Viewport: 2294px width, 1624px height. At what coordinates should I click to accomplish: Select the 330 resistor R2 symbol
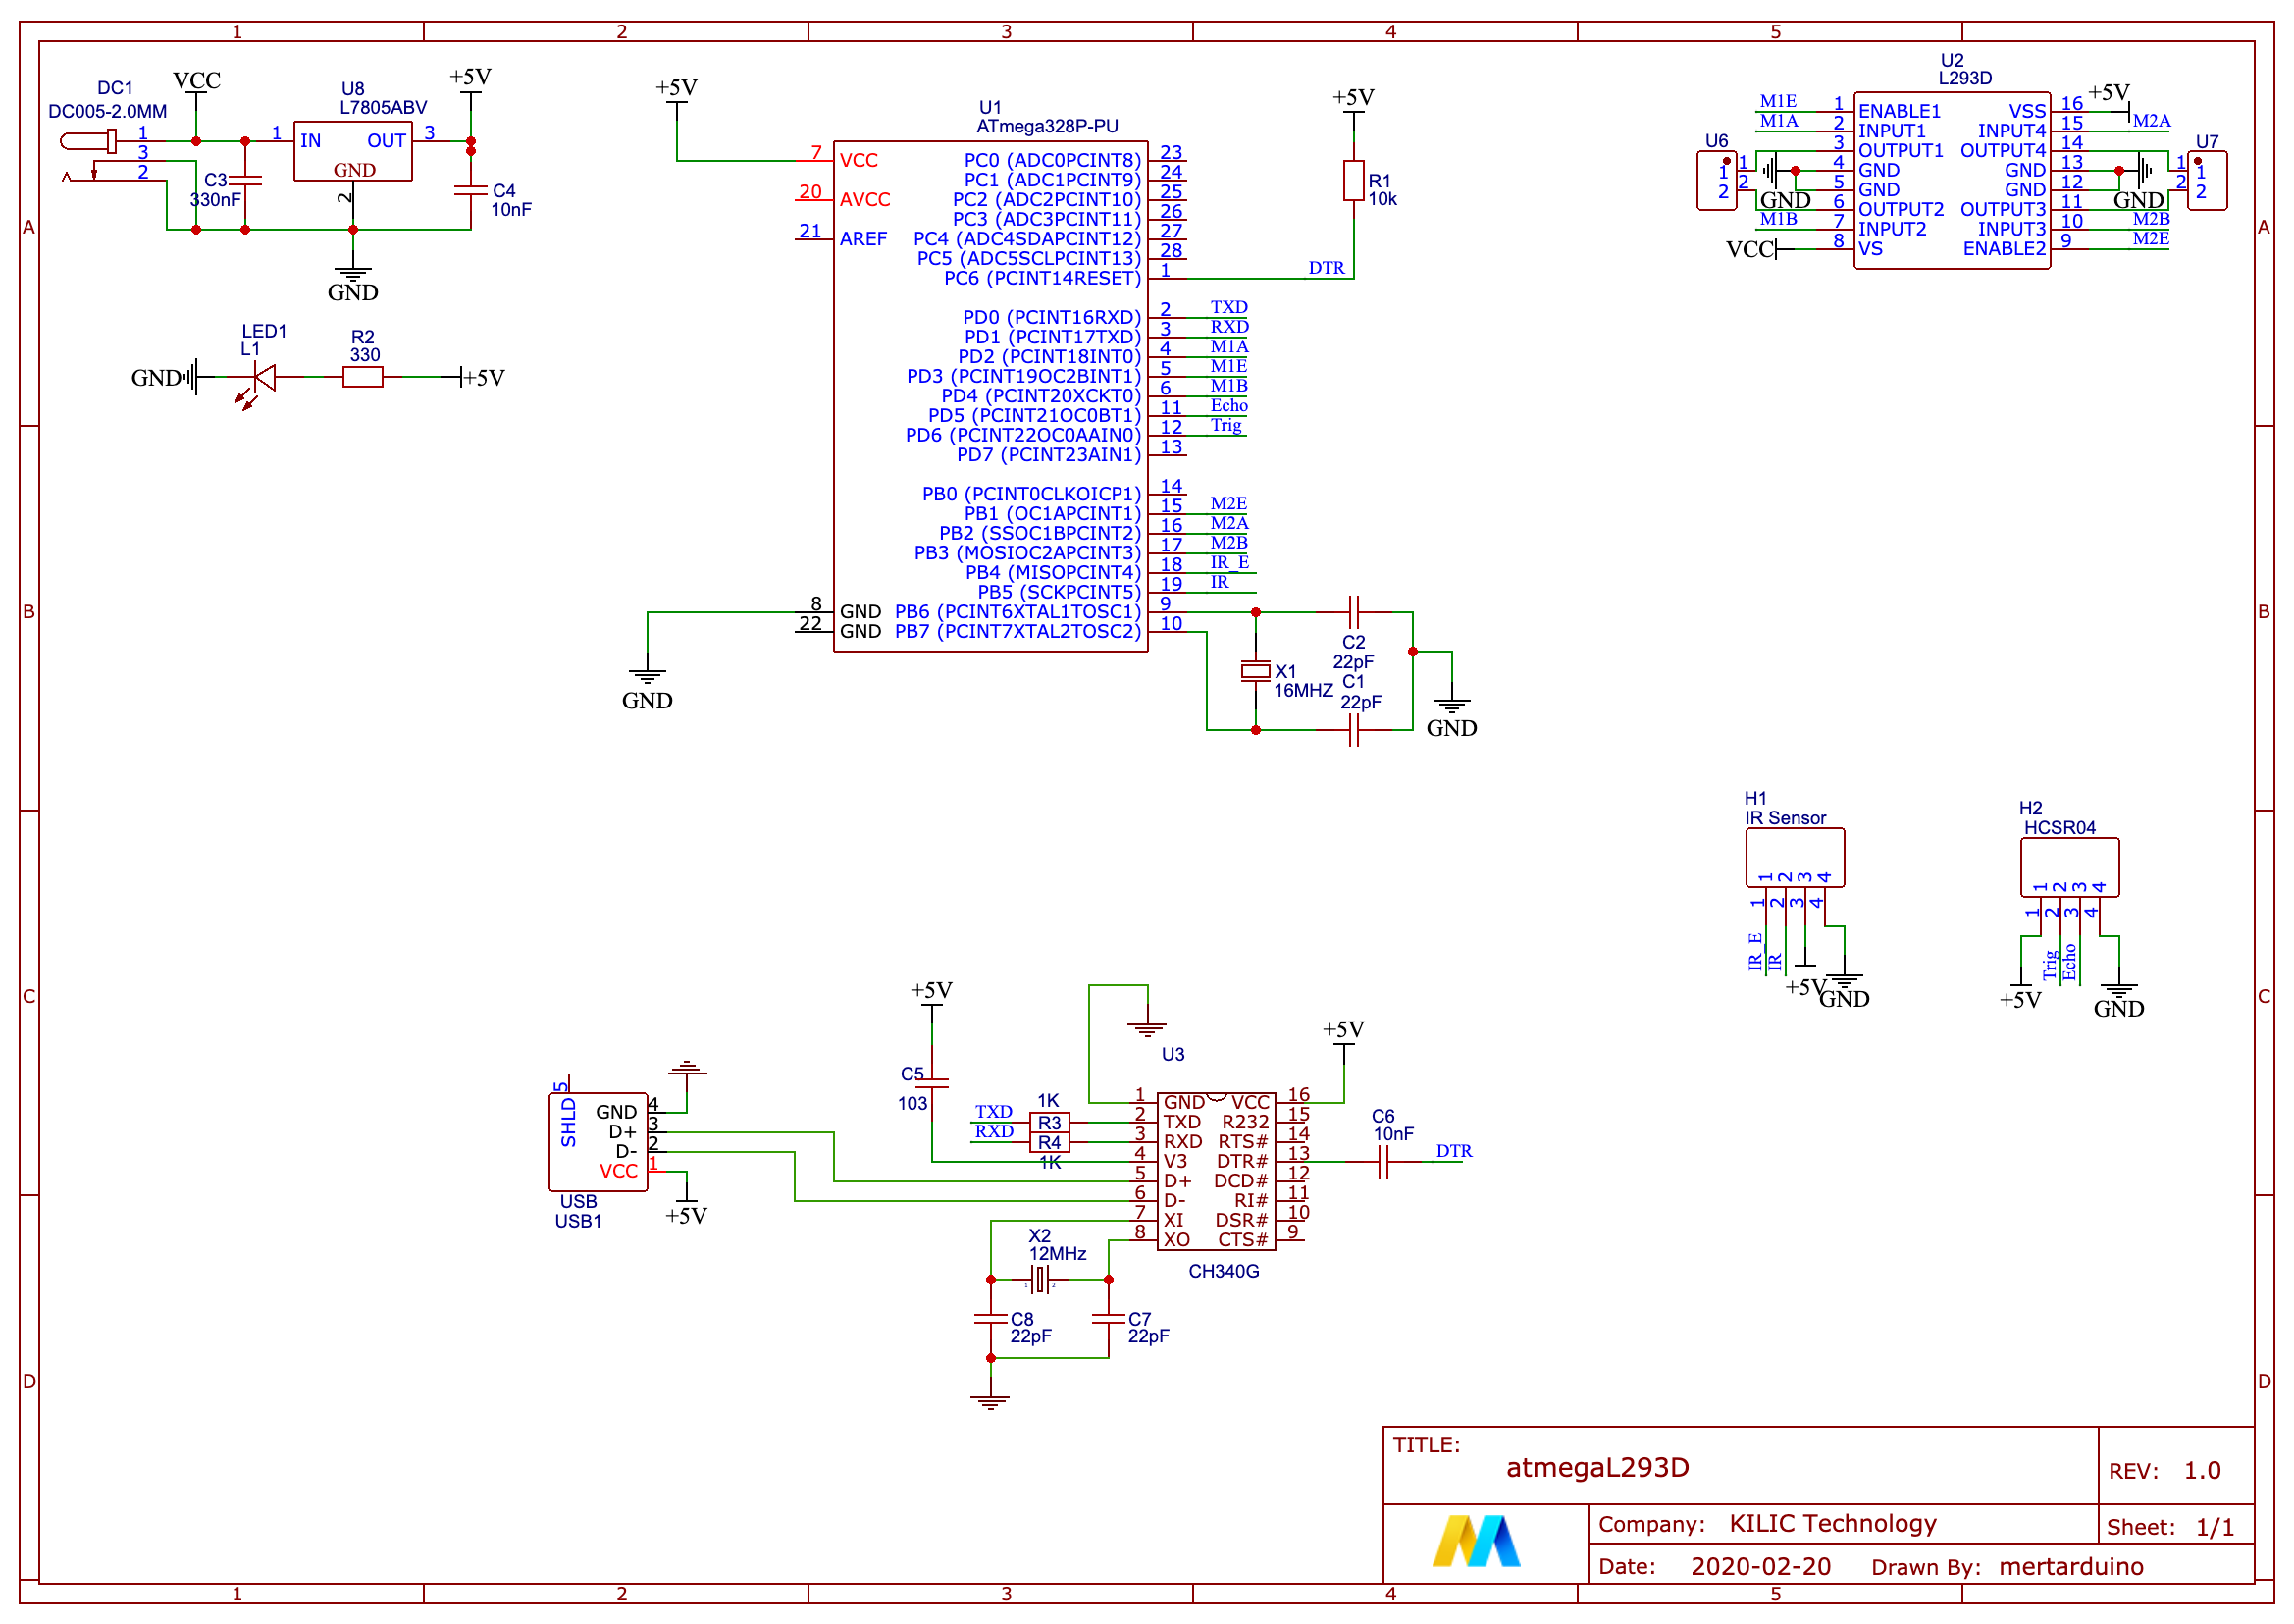[361, 378]
